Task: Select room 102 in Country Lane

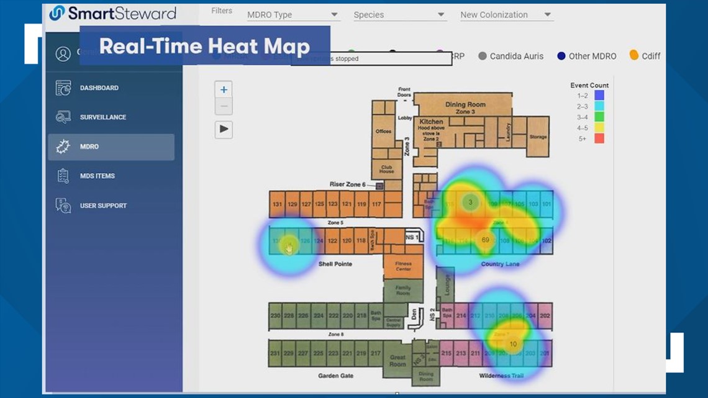Action: pyautogui.click(x=547, y=241)
